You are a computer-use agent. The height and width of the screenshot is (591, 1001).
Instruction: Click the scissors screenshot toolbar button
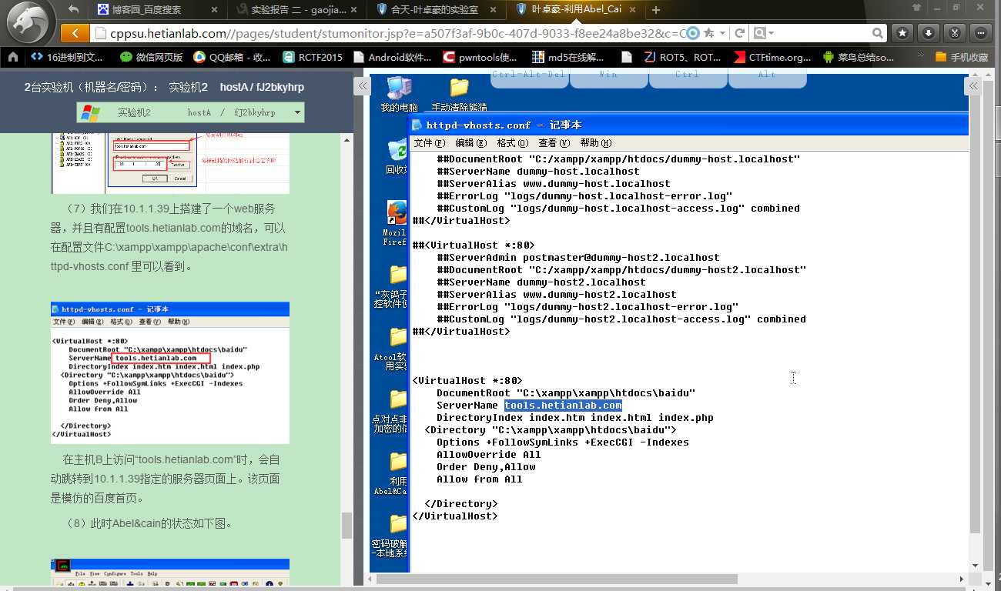(x=954, y=33)
